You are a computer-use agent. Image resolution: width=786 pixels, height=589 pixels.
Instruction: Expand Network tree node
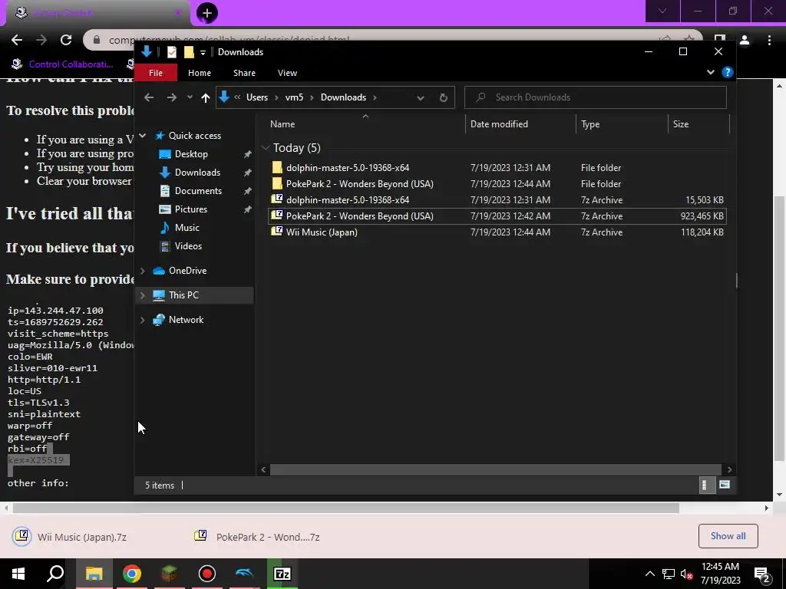pyautogui.click(x=142, y=320)
